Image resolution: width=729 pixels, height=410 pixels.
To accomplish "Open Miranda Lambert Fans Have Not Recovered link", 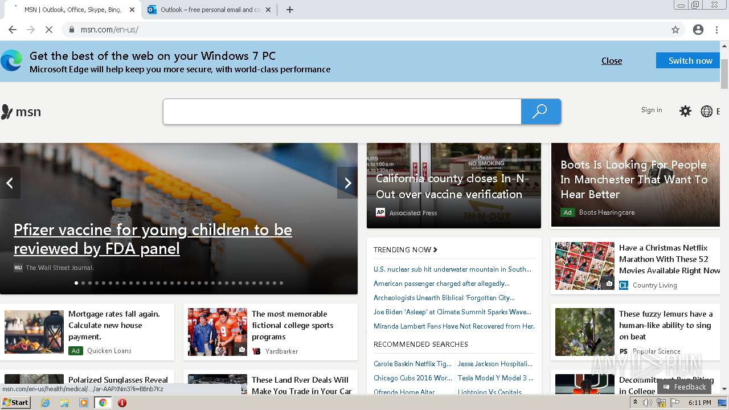I will [454, 326].
